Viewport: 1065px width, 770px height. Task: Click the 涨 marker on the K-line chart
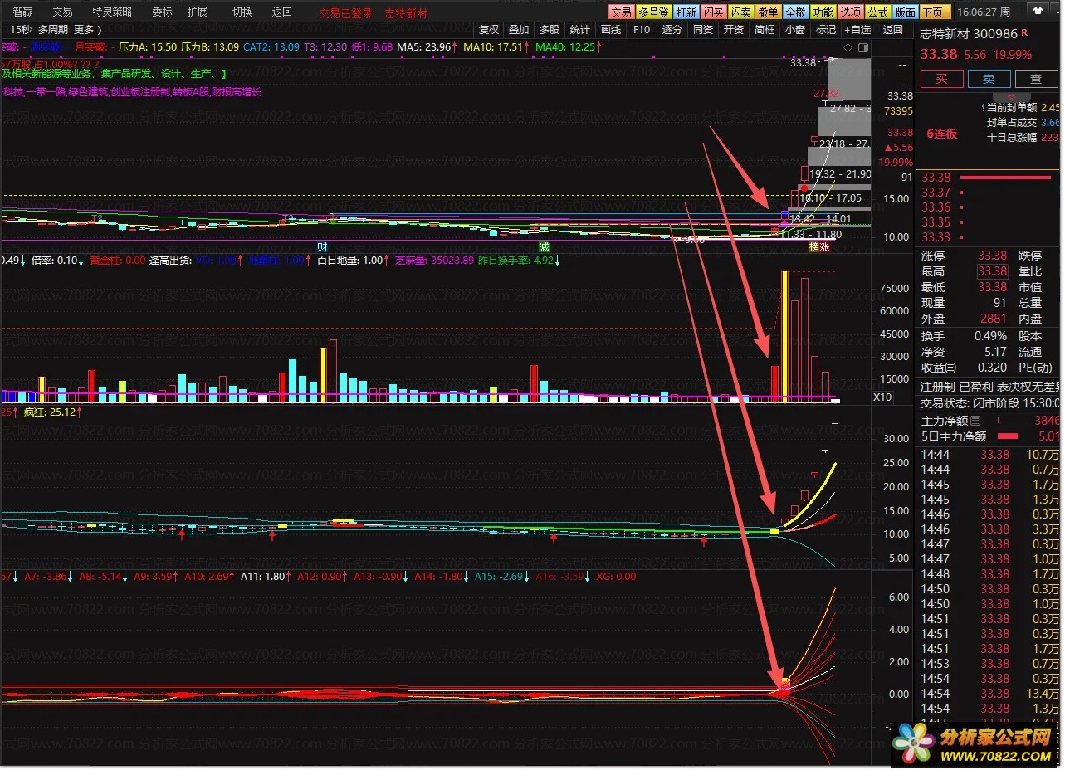click(x=824, y=247)
